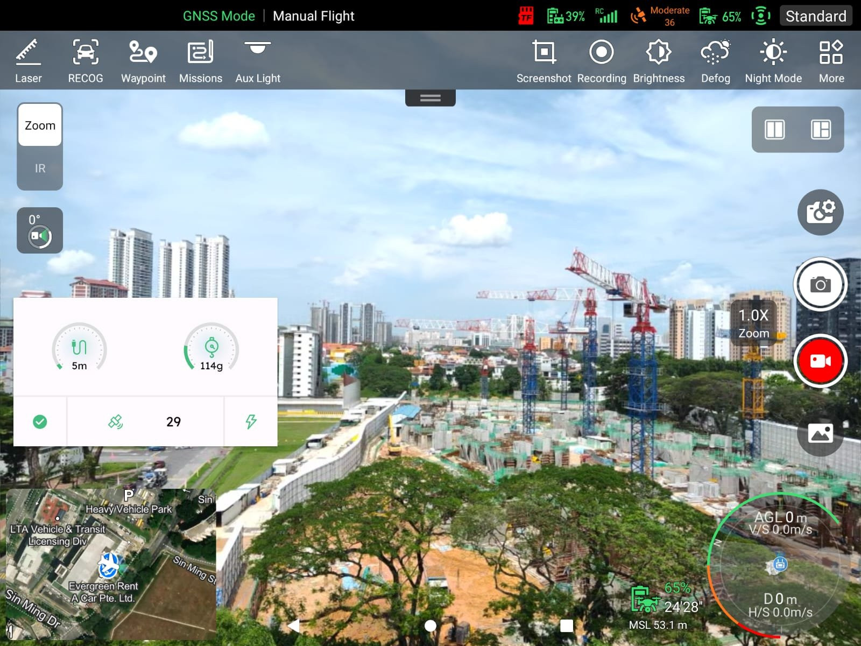Viewport: 861px width, 646px height.
Task: View the drone battery 65% in top bar
Action: (720, 16)
